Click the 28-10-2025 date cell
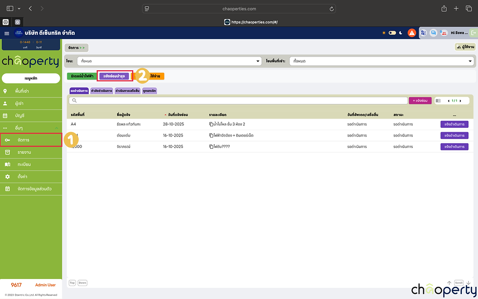Screen dimensions: 478x299 point(174,124)
